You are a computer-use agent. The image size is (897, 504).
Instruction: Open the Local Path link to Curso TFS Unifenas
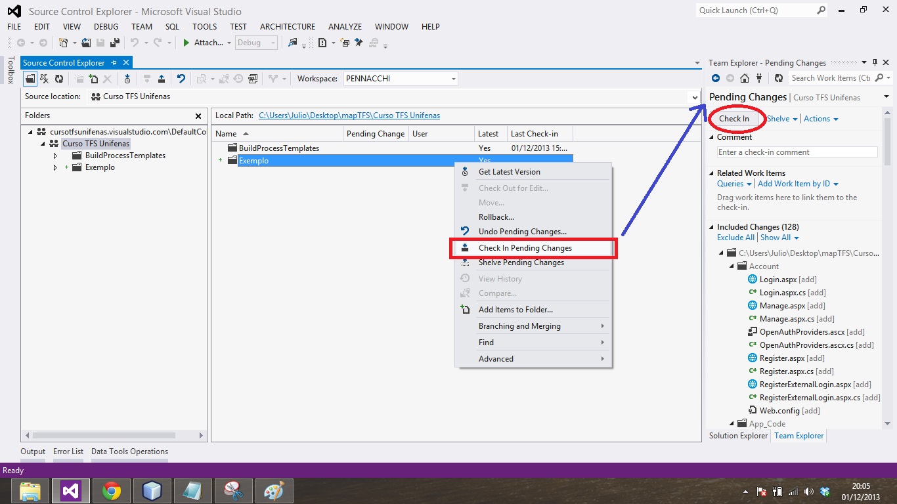click(x=349, y=115)
